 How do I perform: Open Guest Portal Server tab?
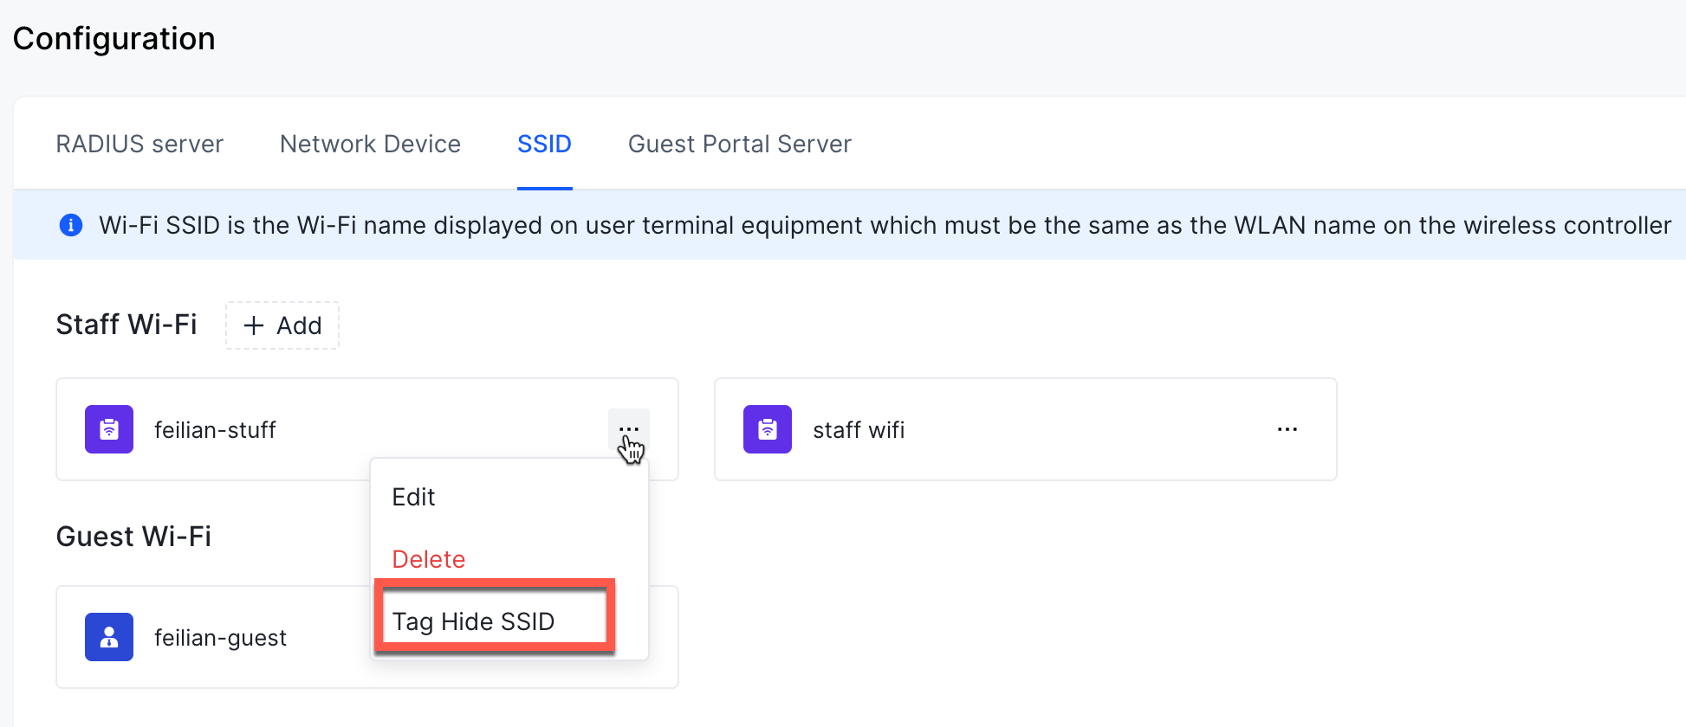(740, 144)
